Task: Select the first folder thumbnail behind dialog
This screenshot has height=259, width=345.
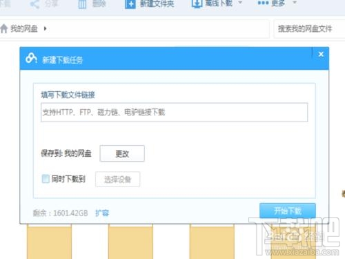Action: (x=49, y=242)
